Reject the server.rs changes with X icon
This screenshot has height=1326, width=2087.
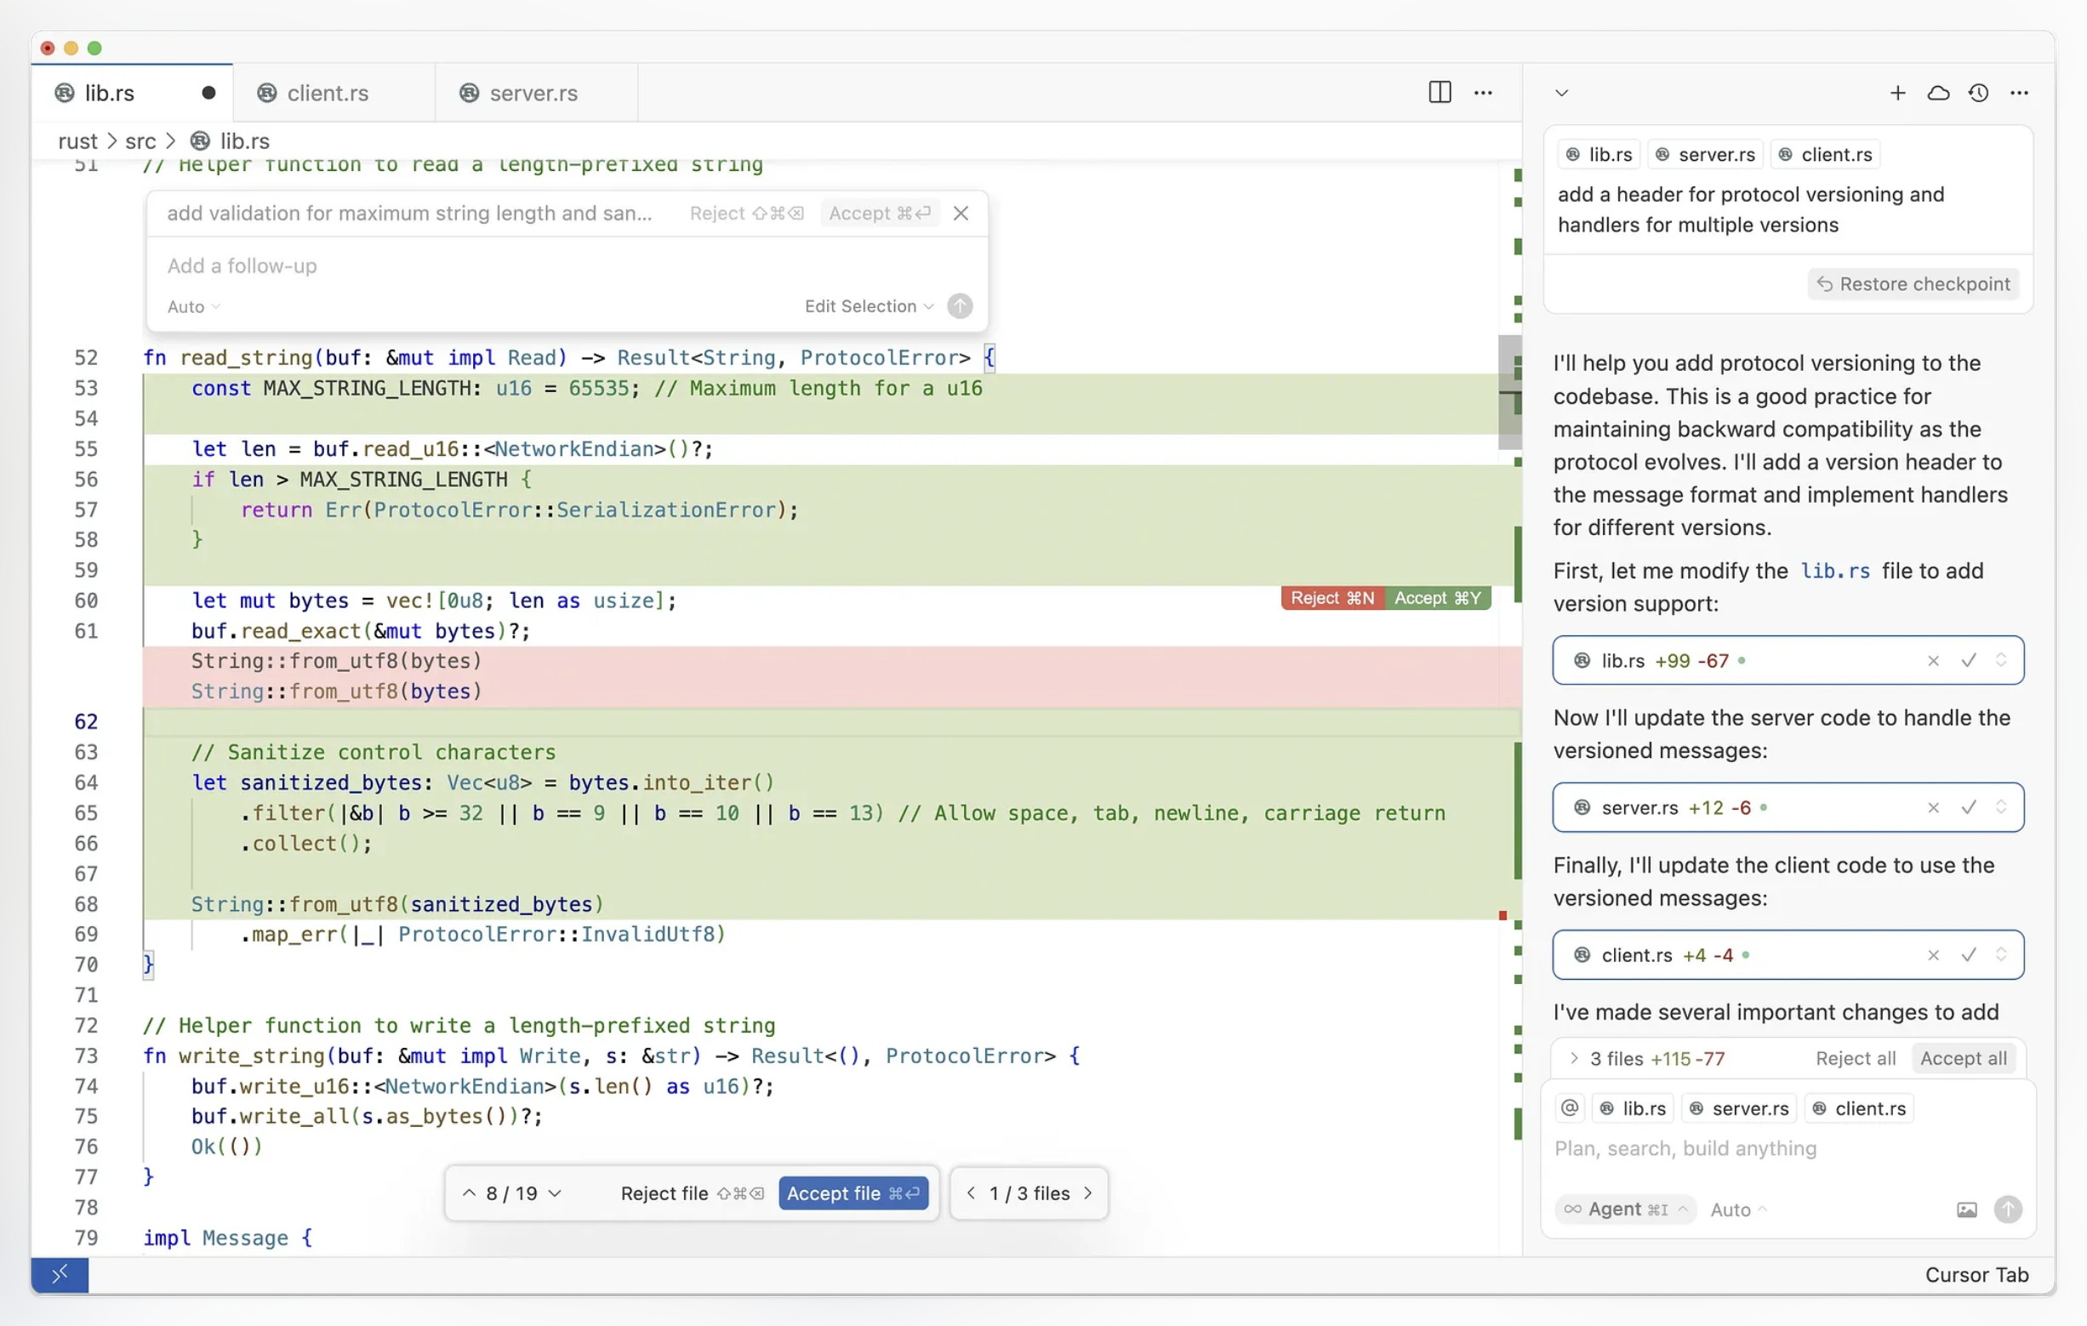tap(1933, 808)
